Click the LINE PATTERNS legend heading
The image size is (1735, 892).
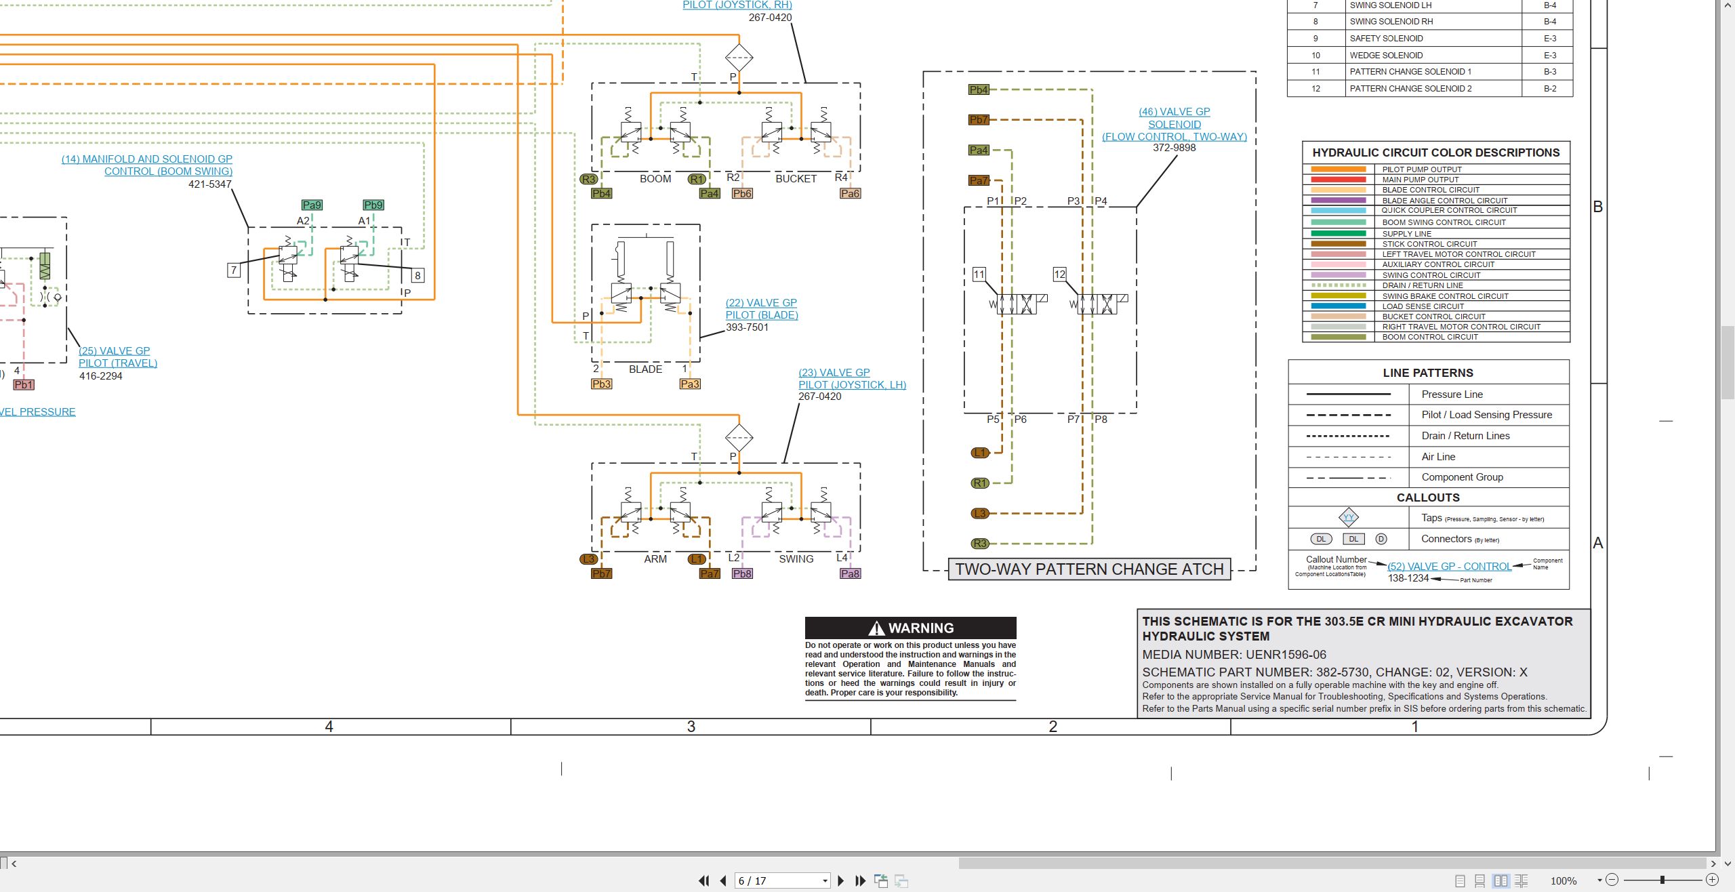click(x=1428, y=373)
